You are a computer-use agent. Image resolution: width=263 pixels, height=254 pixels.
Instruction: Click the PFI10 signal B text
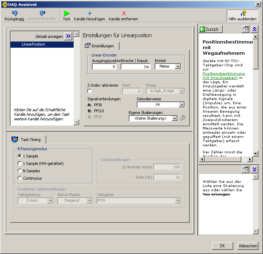tap(99, 111)
